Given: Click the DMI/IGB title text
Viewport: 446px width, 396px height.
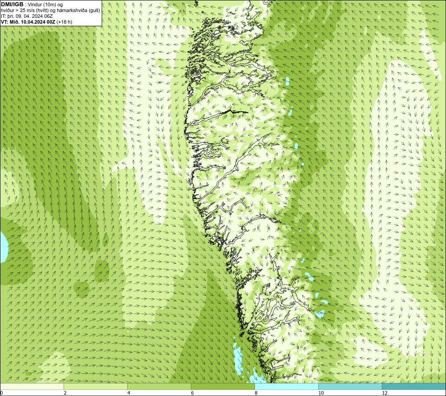Looking at the screenshot, I should pos(12,4).
